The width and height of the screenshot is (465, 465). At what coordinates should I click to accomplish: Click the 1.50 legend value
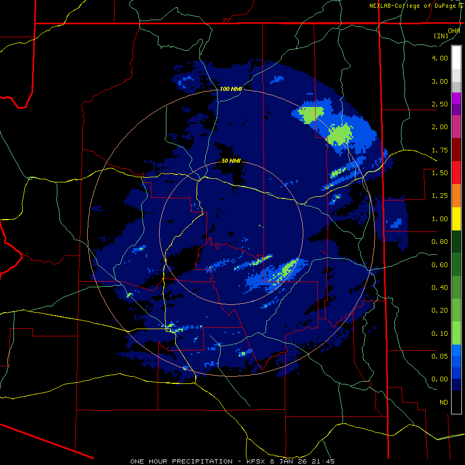(440, 173)
